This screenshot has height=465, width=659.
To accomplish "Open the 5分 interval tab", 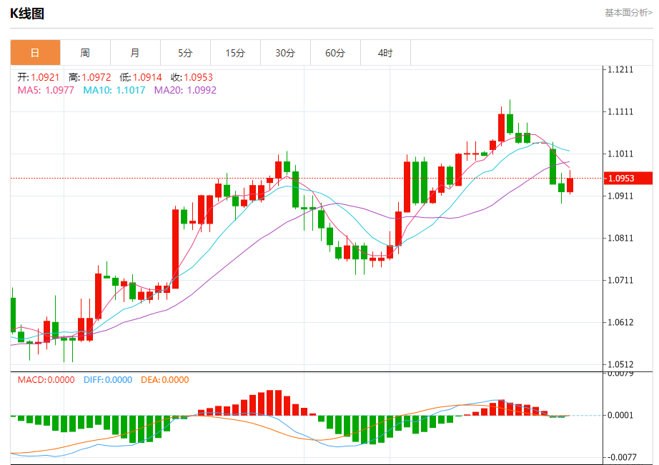I will coord(185,53).
